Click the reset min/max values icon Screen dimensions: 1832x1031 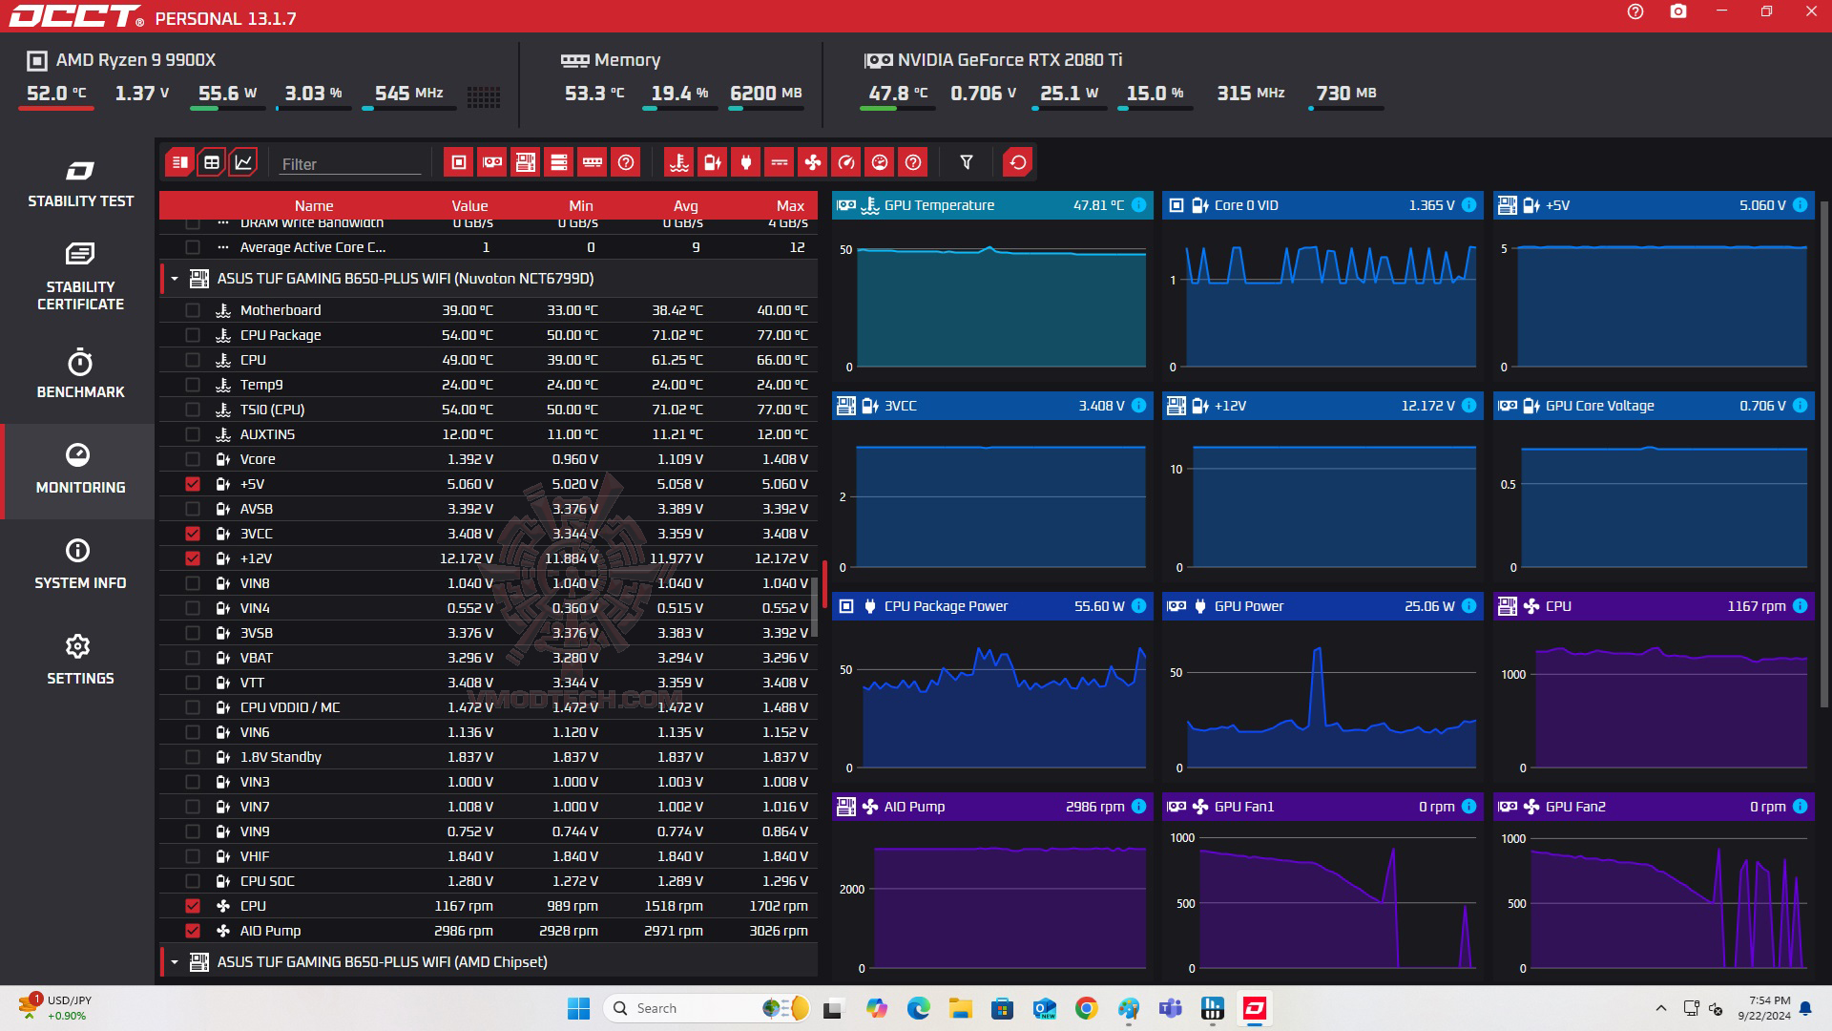pos(1018,162)
